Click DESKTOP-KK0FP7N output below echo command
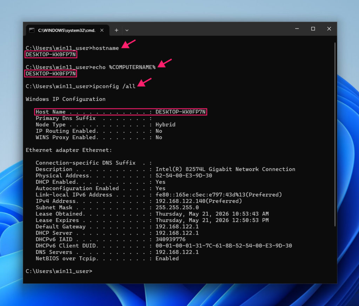359x306 pixels. [50, 74]
